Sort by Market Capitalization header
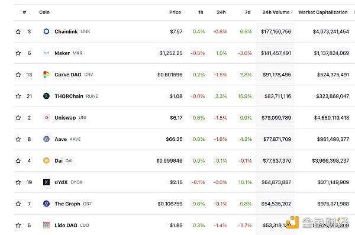This screenshot has width=355, height=235. tap(323, 12)
